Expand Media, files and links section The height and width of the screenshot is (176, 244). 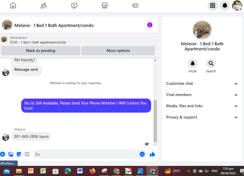click(x=202, y=106)
